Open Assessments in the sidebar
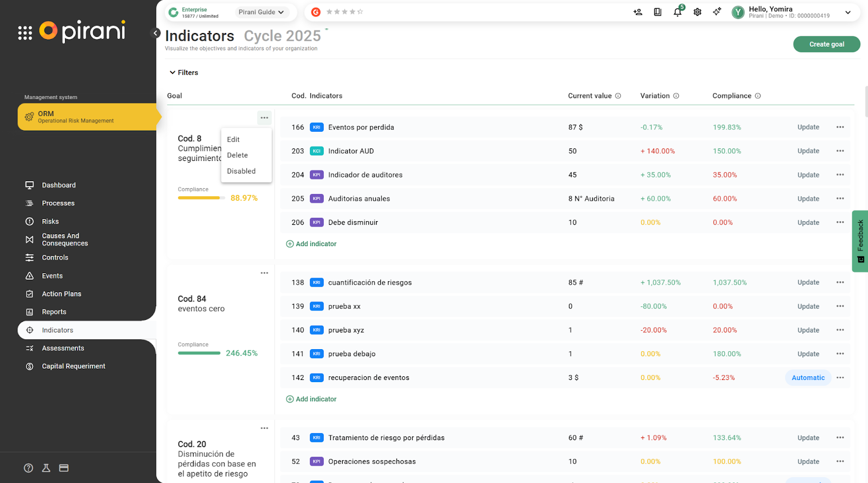Viewport: 868px width, 483px height. pyautogui.click(x=63, y=348)
